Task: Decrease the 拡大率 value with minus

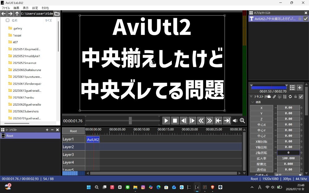Action: tap(276, 158)
